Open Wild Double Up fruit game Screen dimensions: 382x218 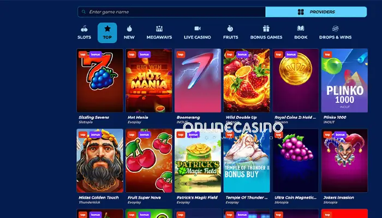pos(247,80)
